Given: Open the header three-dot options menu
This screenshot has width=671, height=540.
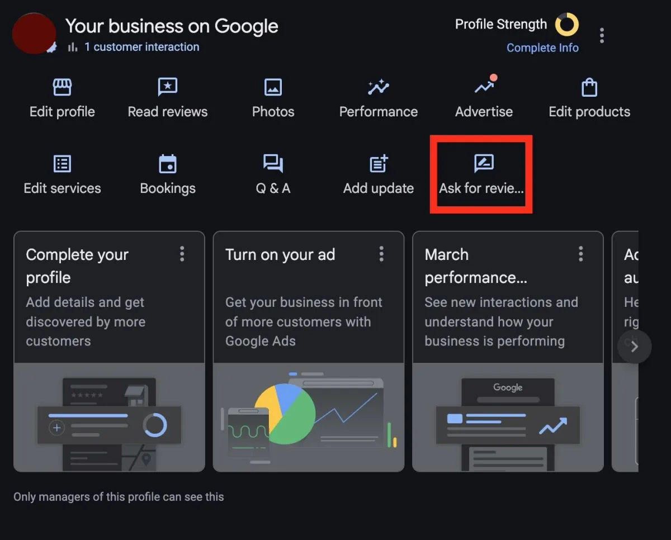Looking at the screenshot, I should click(602, 36).
